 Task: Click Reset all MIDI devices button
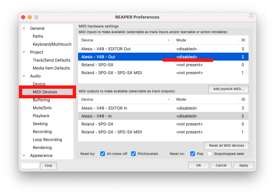tap(227, 146)
